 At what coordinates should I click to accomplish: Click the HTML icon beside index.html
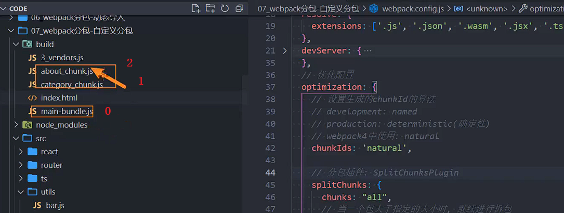click(32, 98)
